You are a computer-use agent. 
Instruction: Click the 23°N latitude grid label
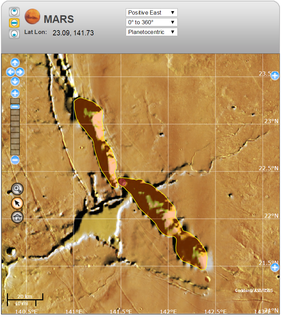click(x=272, y=121)
